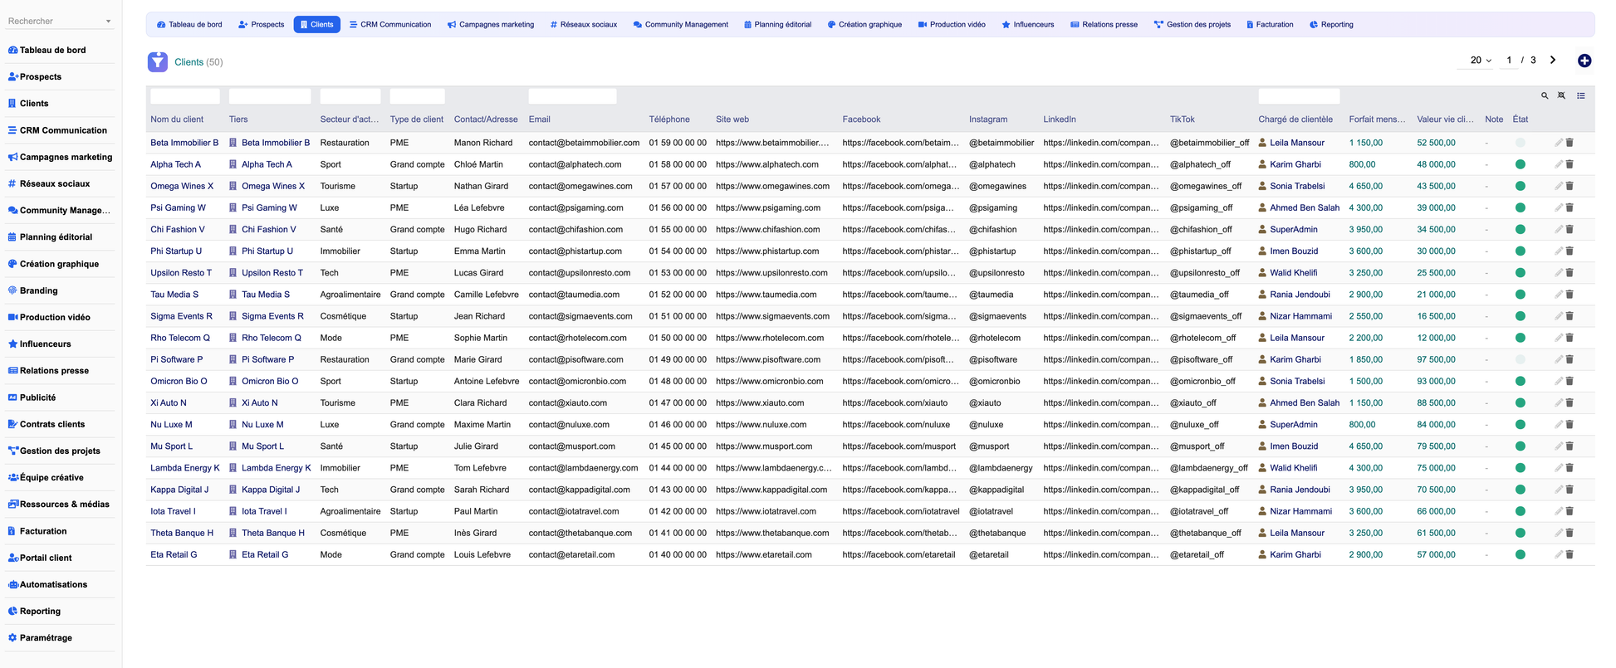Open Branding in left sidebar
The width and height of the screenshot is (1616, 668).
(39, 290)
